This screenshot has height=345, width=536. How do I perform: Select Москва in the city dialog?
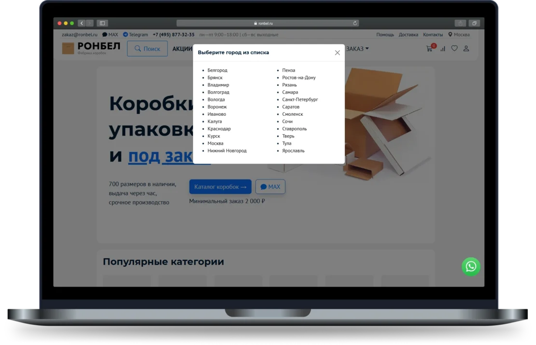215,143
